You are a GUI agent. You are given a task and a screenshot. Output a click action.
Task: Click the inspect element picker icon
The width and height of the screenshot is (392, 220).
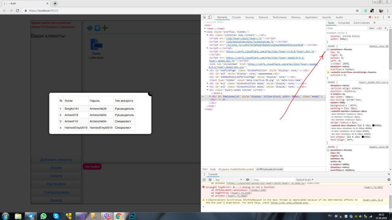point(204,17)
